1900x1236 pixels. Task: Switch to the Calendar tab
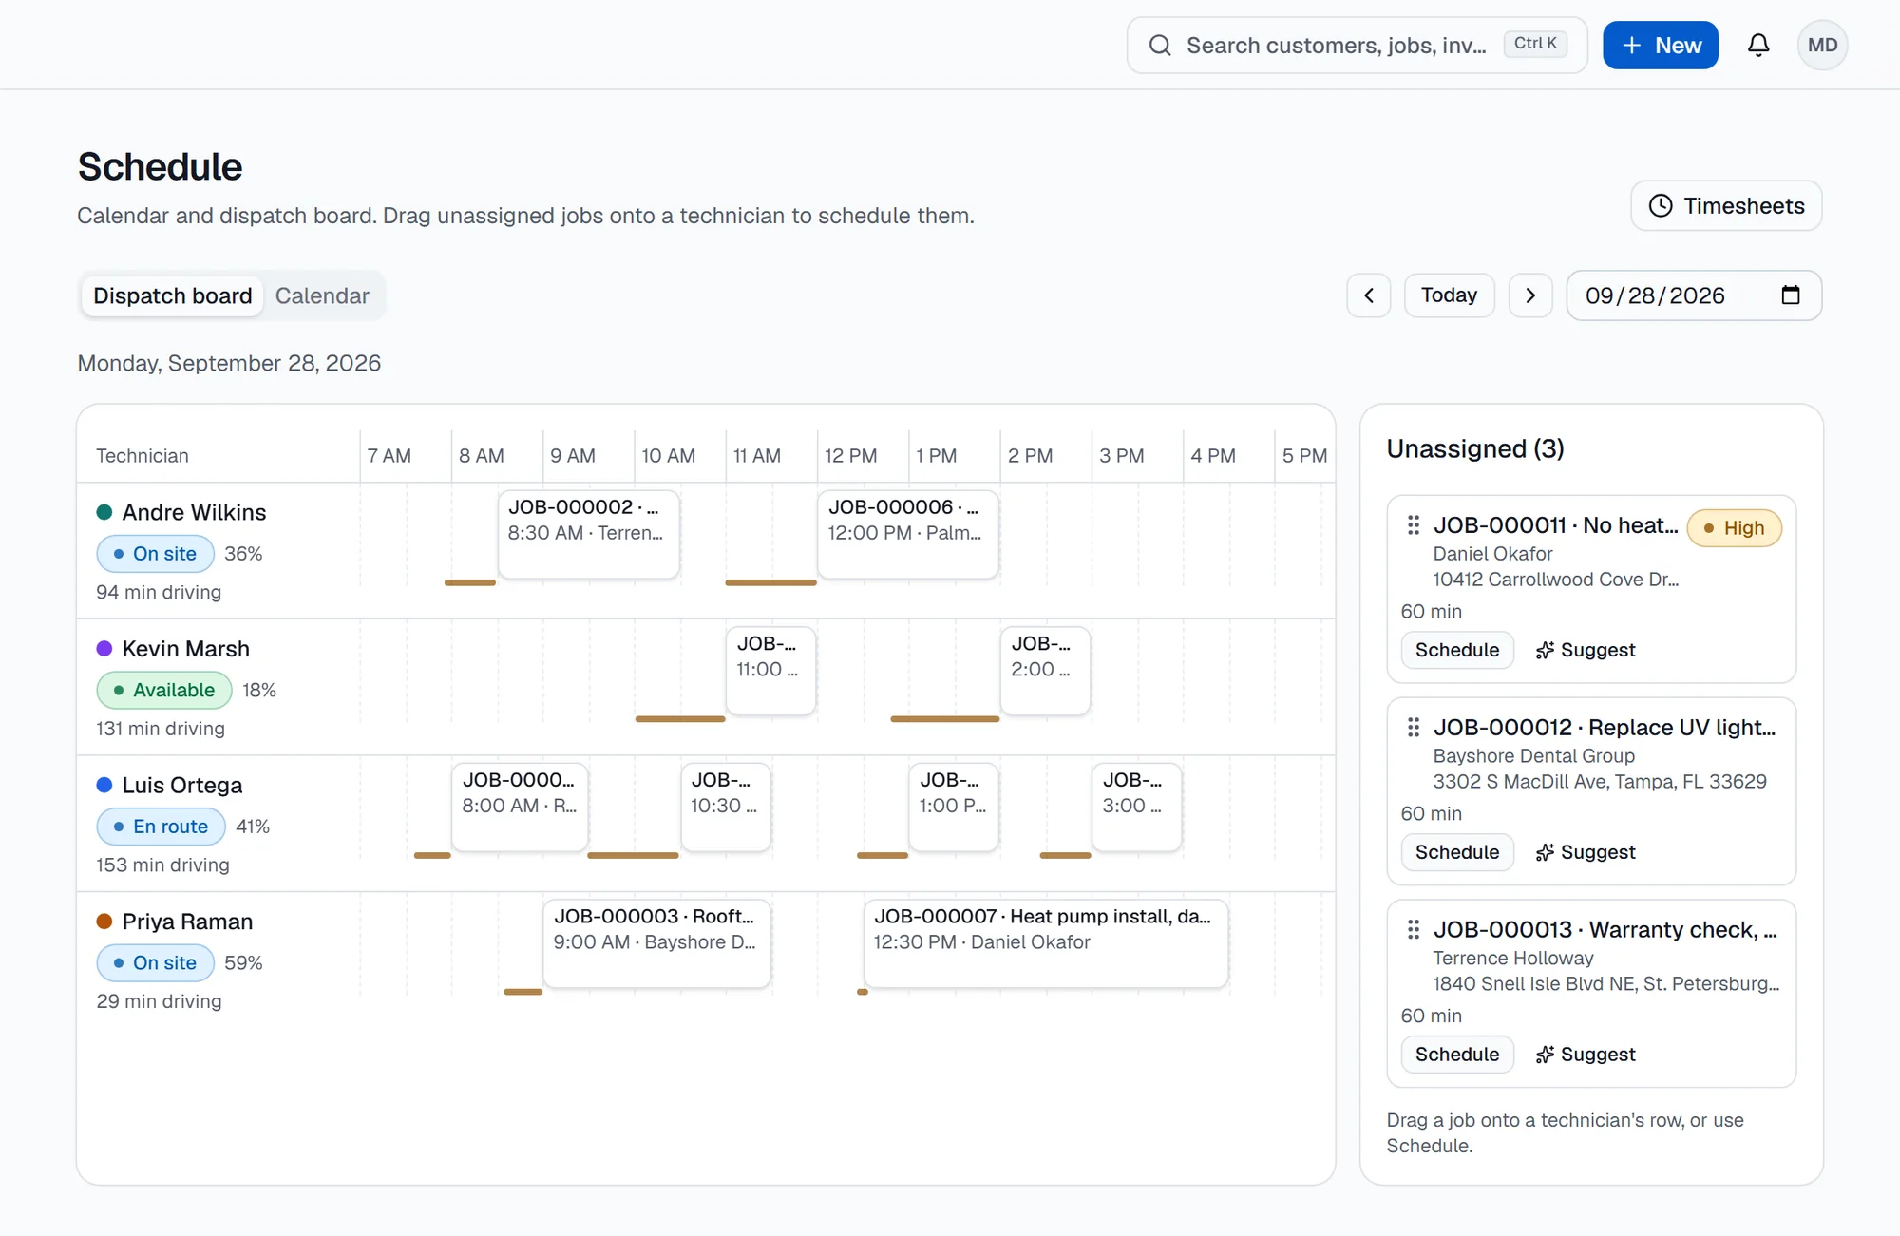pos(322,295)
